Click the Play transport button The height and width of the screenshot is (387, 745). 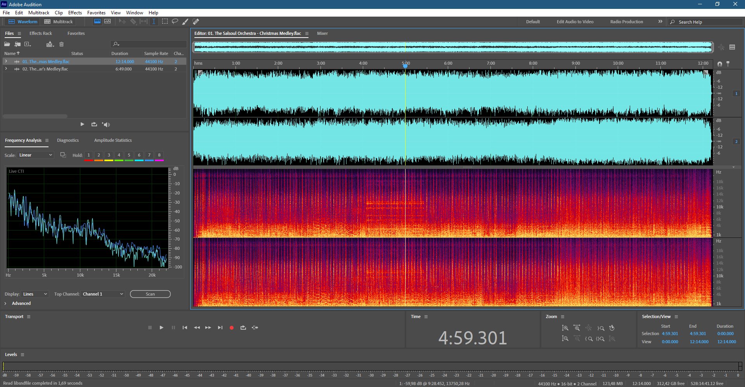click(161, 328)
